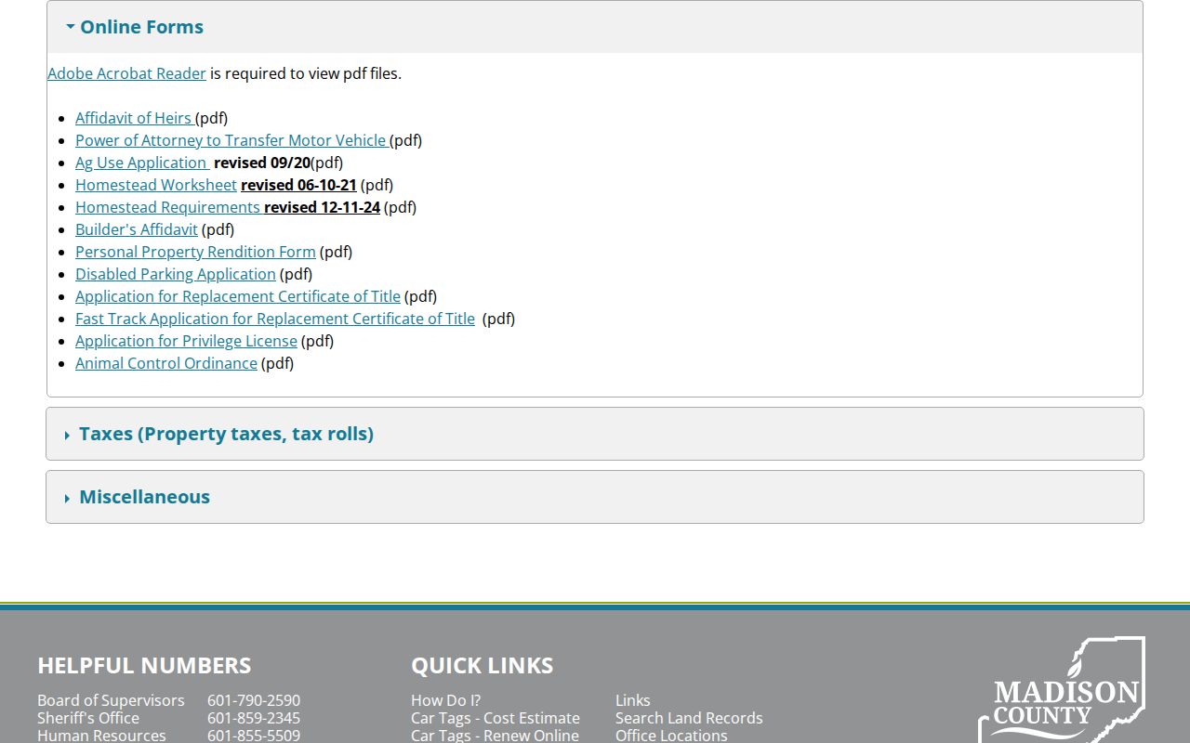Open Application for Privilege License
Screen dimensions: 1190x743
point(186,341)
